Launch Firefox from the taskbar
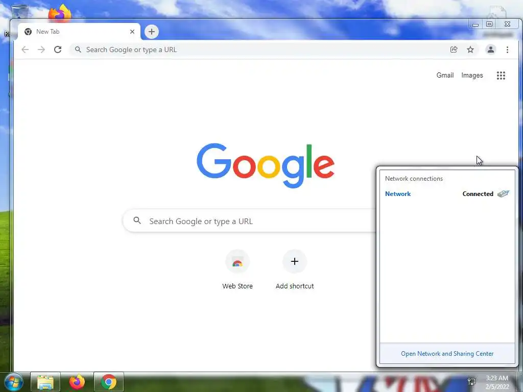 (77, 382)
